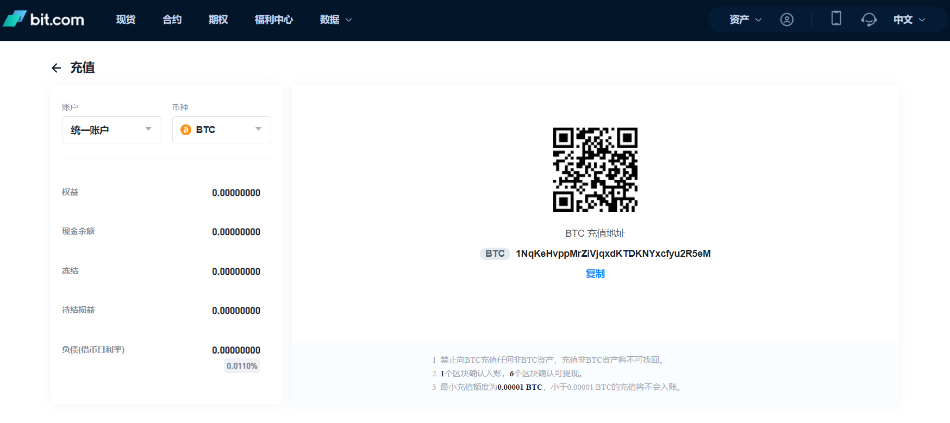Click the BTC deposit QR code
Image resolution: width=950 pixels, height=423 pixels.
tap(595, 169)
